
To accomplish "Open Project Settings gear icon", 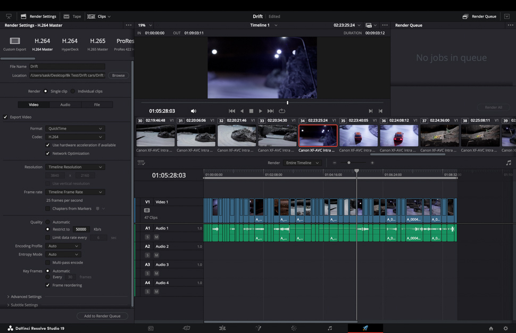I will 506,328.
